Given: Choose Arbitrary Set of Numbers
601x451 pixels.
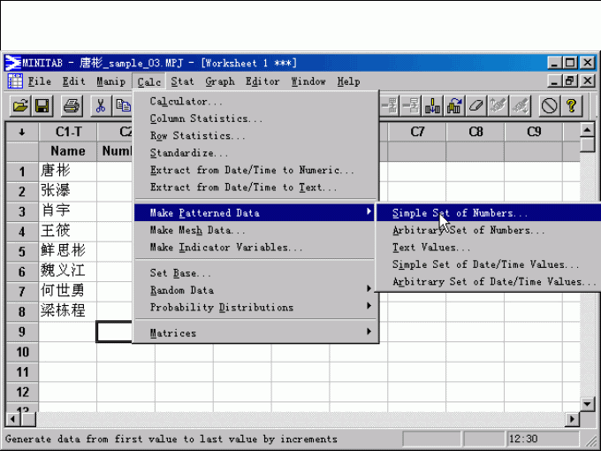Looking at the screenshot, I should click(468, 231).
